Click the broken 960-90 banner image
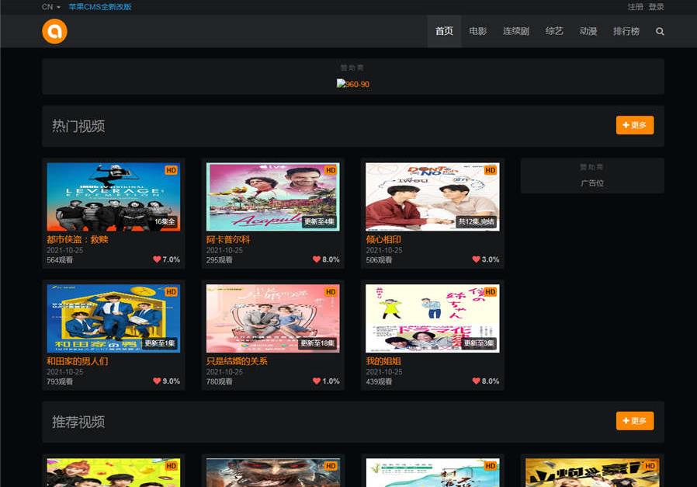Screen dimensions: 697x487 [353, 84]
